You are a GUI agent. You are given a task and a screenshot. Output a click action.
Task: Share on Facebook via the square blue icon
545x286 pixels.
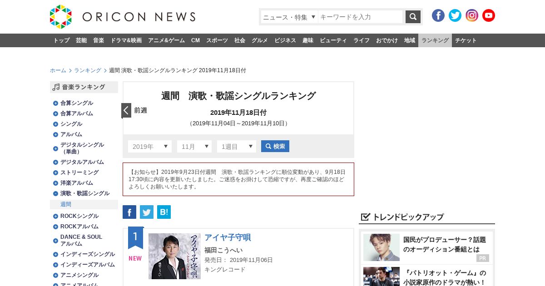click(x=129, y=212)
